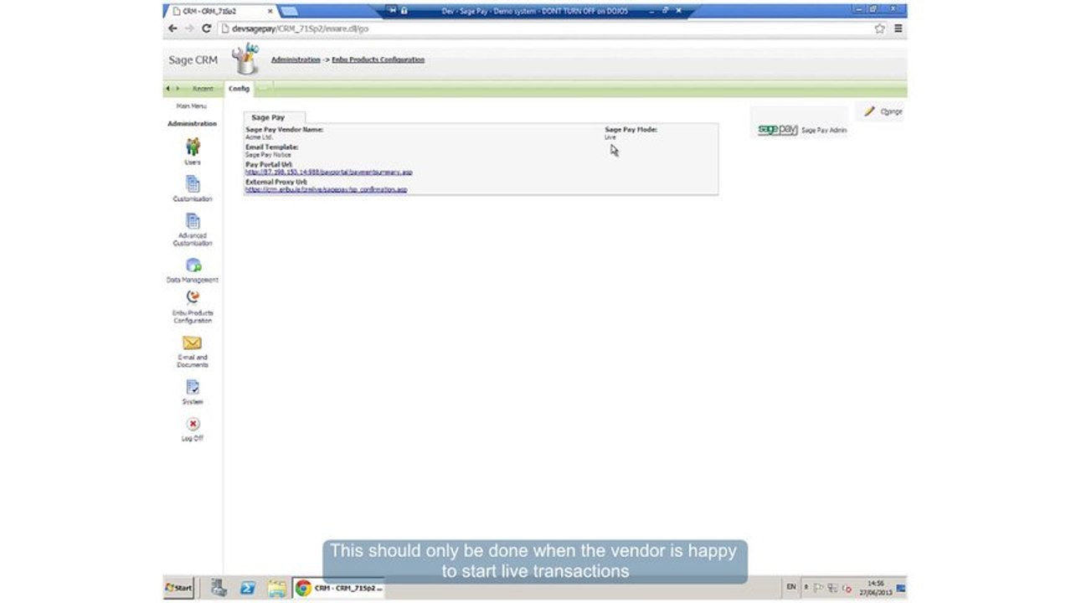The width and height of the screenshot is (1071, 603).
Task: Click the Log Off red icon
Action: (x=193, y=424)
